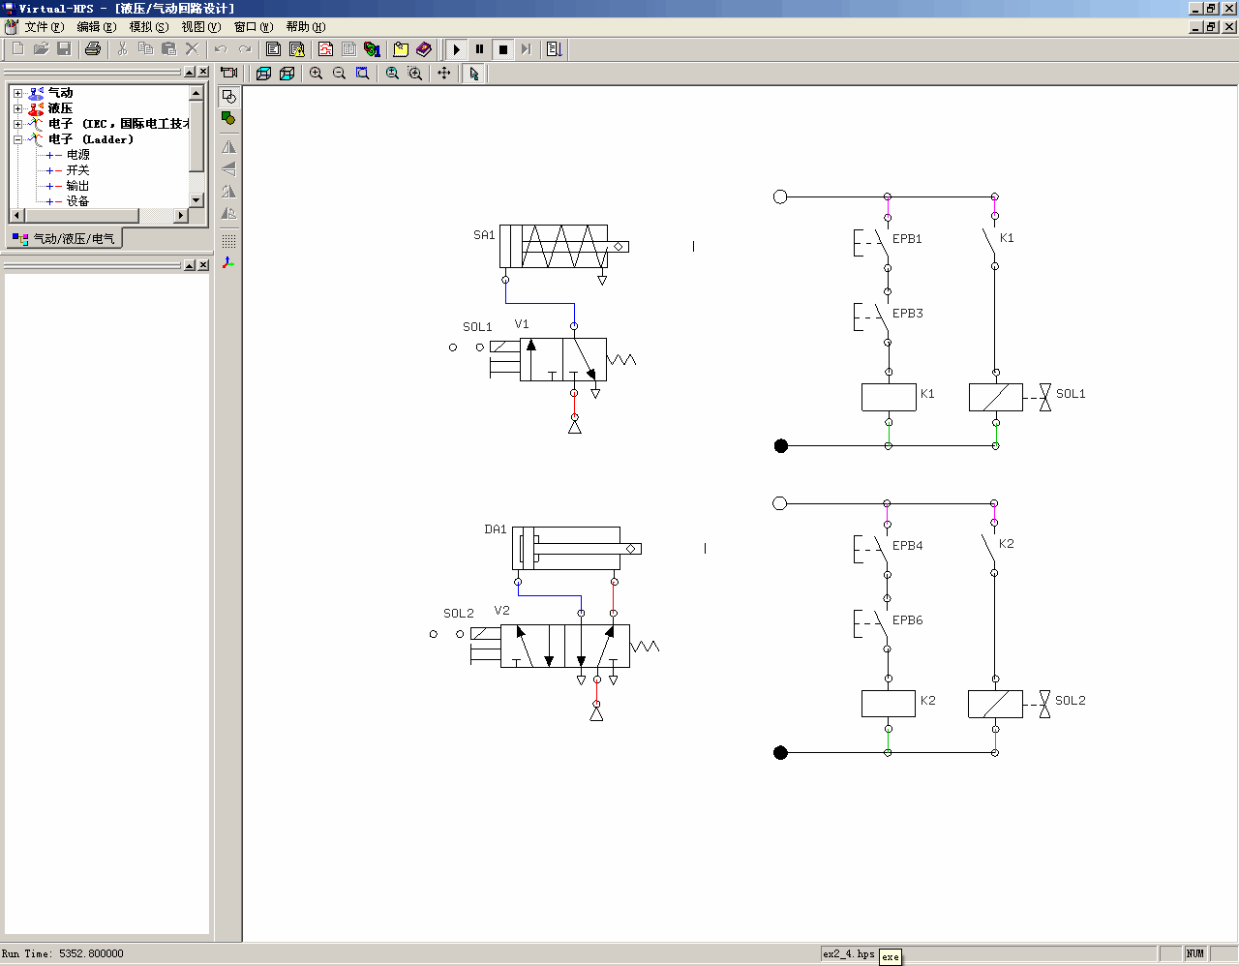Click the gray table sheet icon

pyautogui.click(x=348, y=49)
